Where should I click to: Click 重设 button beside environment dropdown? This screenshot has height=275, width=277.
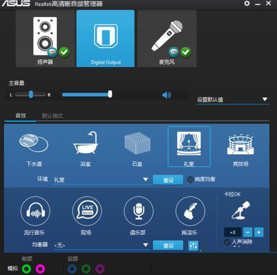pos(168,180)
